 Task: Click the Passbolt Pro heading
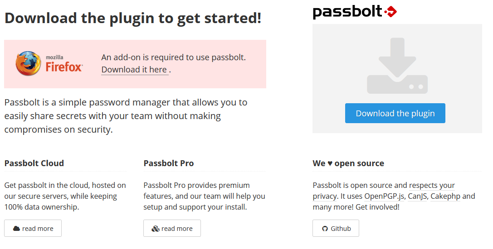tap(169, 163)
